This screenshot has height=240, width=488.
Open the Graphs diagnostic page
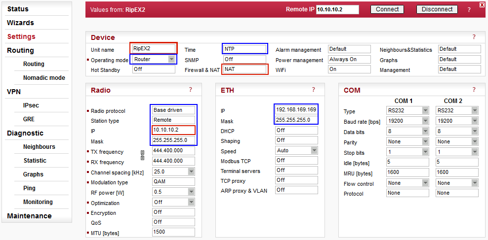pos(33,174)
